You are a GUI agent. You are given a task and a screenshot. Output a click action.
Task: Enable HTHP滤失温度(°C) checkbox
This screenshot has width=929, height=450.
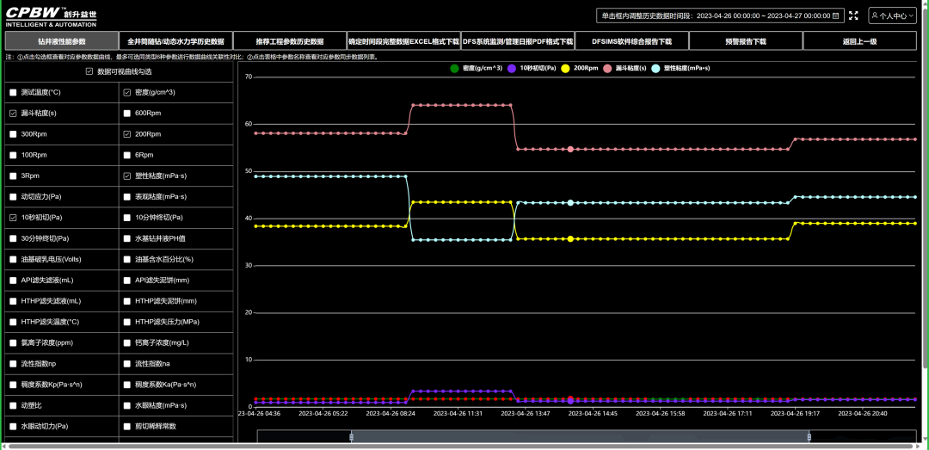[x=13, y=322]
